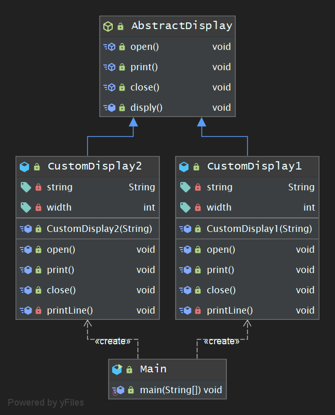Click the Powered by yFiles watermark
Viewport: 335px width, 415px height.
[x=46, y=403]
